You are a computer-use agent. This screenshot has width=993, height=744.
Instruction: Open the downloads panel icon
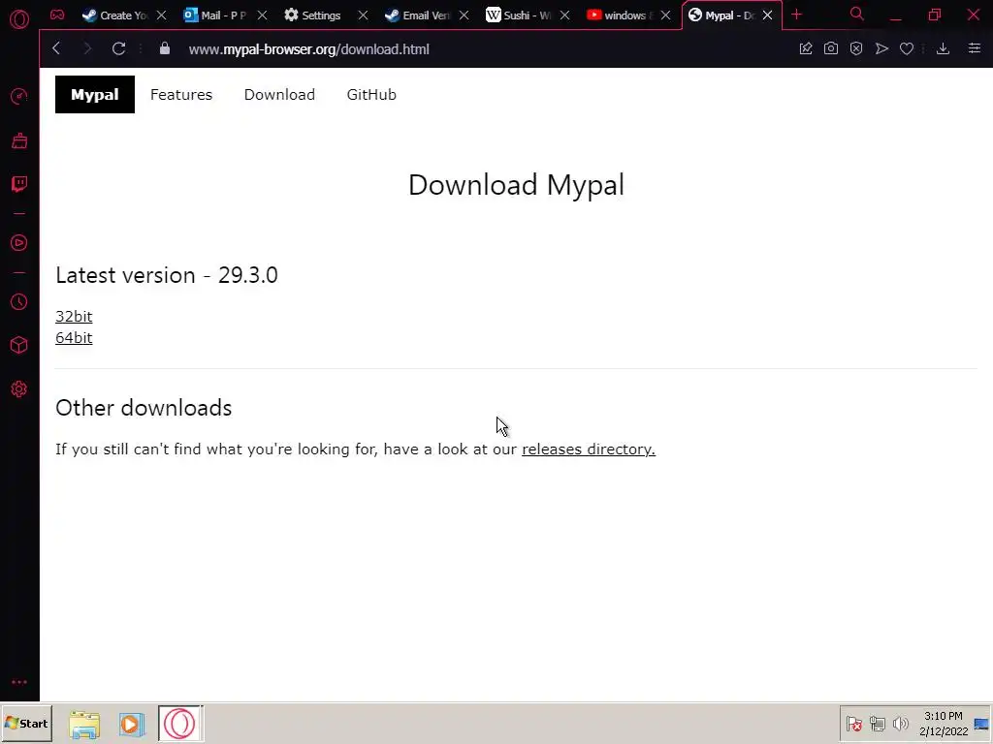pos(943,48)
